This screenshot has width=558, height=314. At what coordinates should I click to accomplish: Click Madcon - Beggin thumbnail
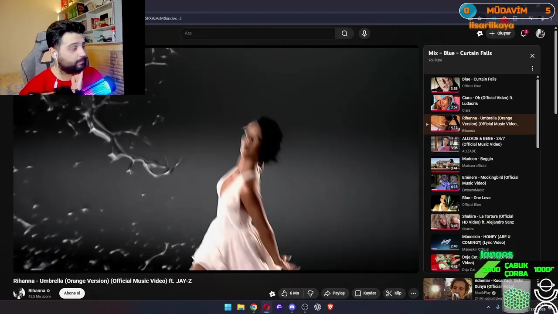point(445,164)
